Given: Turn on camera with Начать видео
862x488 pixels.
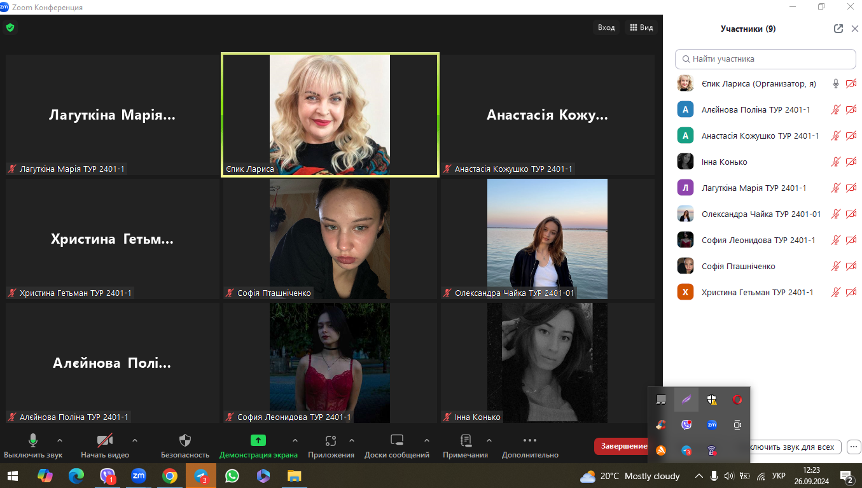Looking at the screenshot, I should coord(105,441).
